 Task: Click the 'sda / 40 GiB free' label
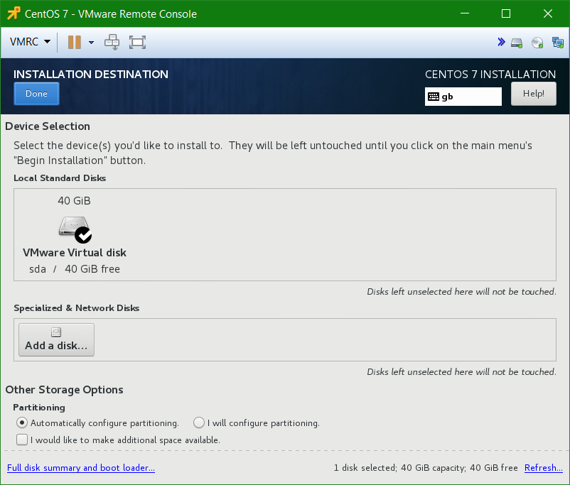point(75,269)
